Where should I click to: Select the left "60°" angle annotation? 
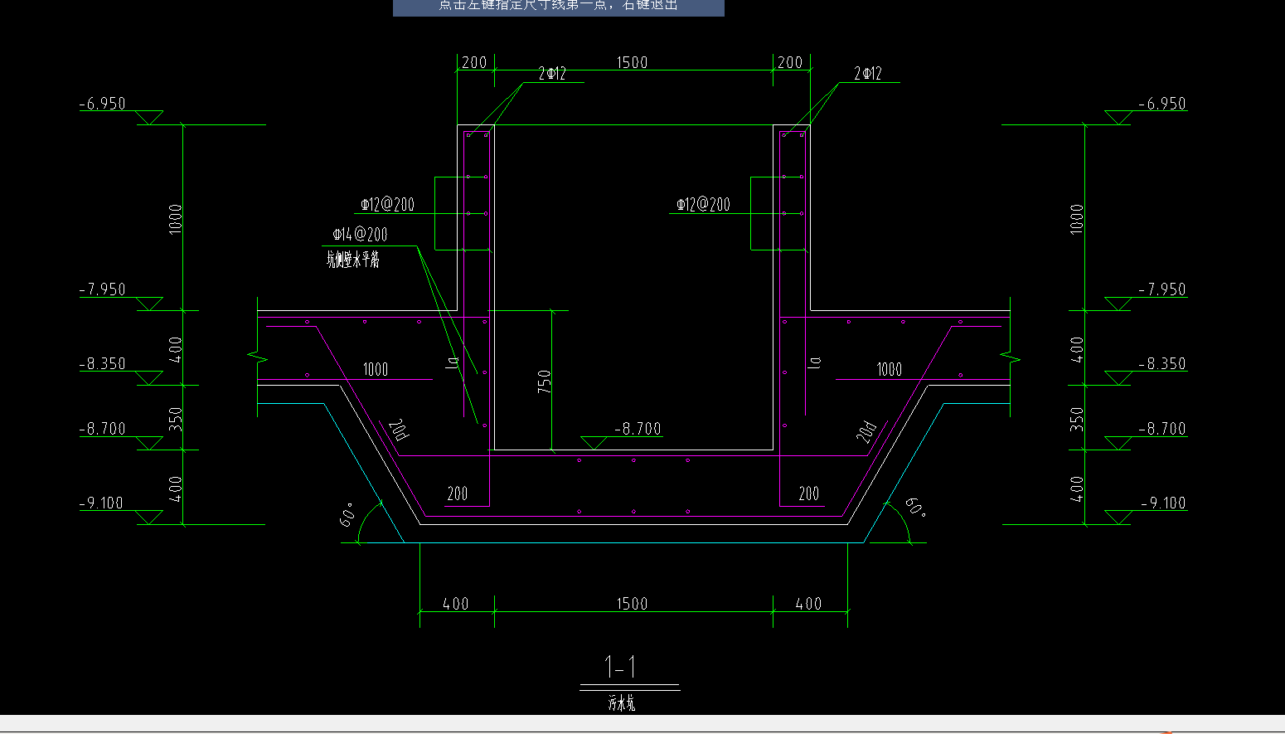[x=348, y=514]
